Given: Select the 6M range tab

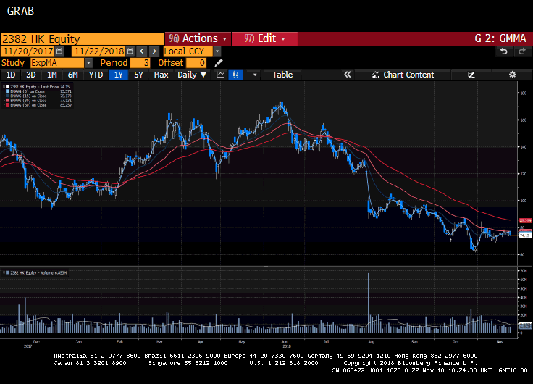Looking at the screenshot, I should coord(72,75).
